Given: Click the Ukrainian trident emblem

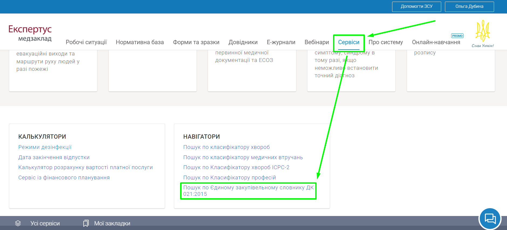Looking at the screenshot, I should pyautogui.click(x=482, y=31).
